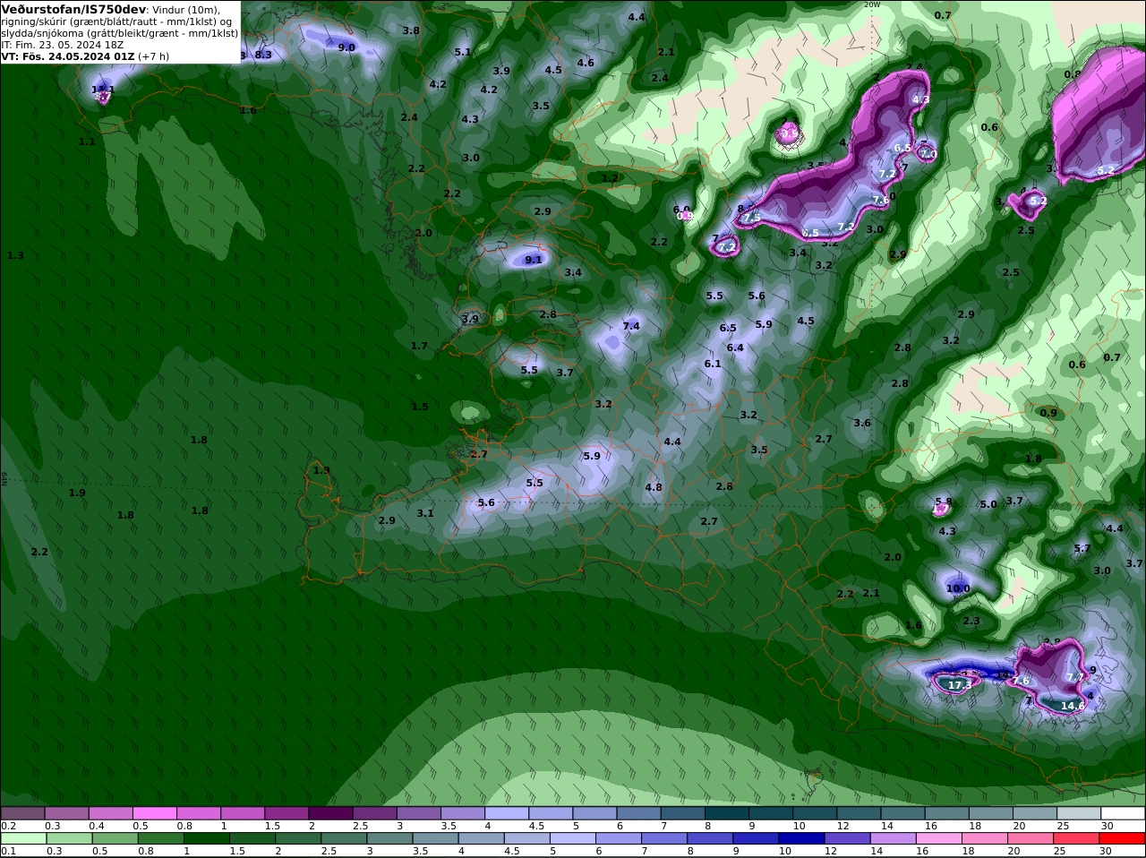Screen dimensions: 1146x858
Task: Click the lavender upper-legend swatch between 4 and 4.5
Action: [507, 813]
